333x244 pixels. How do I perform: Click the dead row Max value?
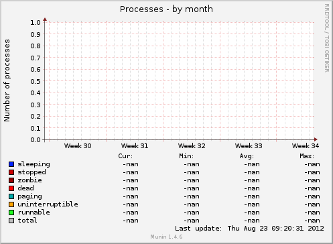tap(312, 188)
